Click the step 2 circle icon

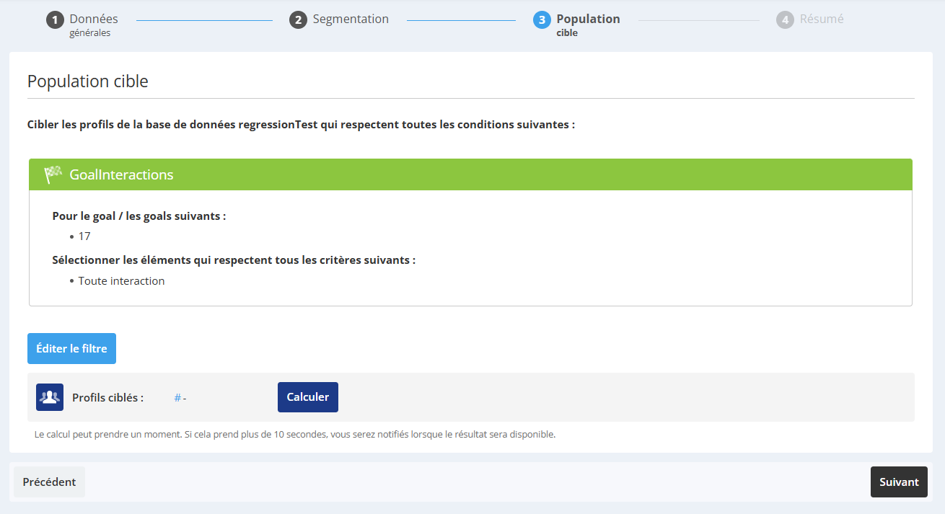pyautogui.click(x=299, y=20)
